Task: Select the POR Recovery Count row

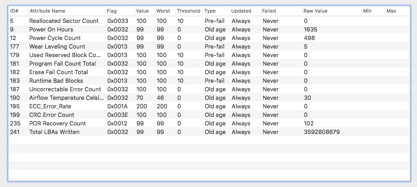Action: 209,123
